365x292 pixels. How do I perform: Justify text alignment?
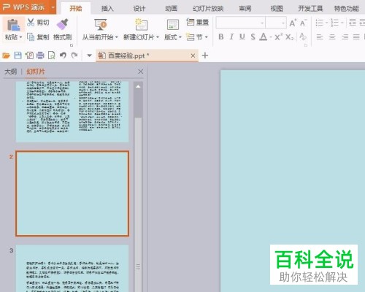tap(356, 36)
